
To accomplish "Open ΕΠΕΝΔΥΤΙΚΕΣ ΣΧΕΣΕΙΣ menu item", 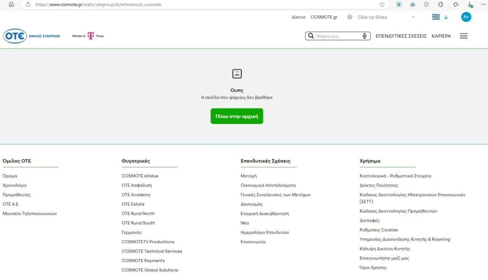I will pos(401,36).
